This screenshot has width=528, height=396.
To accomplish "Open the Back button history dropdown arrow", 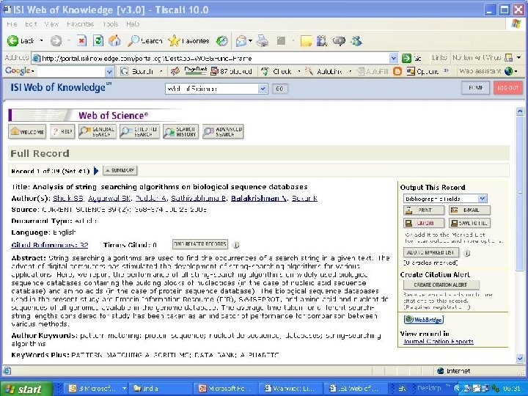I will [41, 41].
